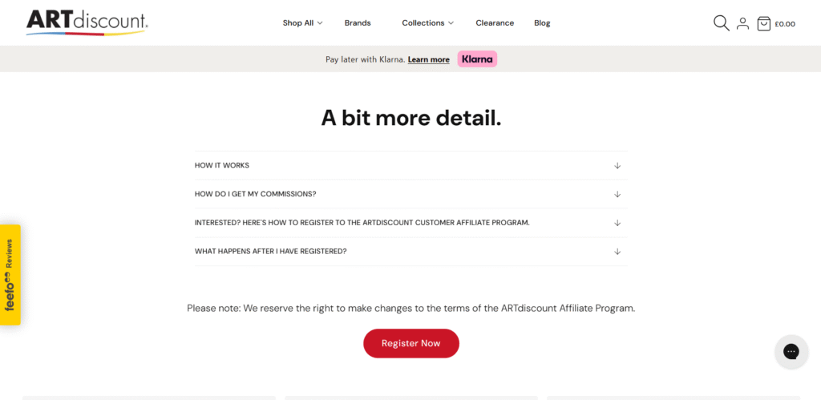Visit the Blog menu item
Image resolution: width=821 pixels, height=400 pixels.
point(542,23)
